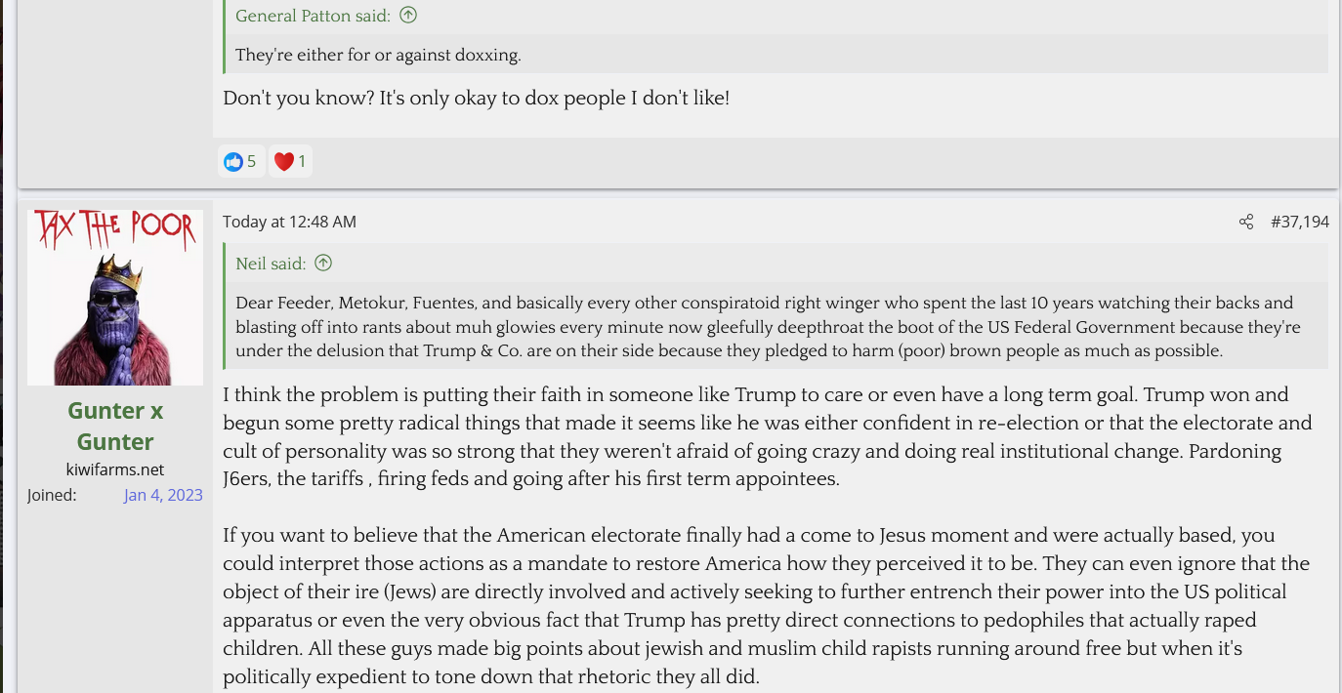Click the "General Patton said:" quote header

pos(313,16)
